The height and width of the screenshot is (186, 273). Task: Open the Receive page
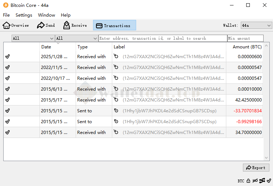tap(75, 25)
